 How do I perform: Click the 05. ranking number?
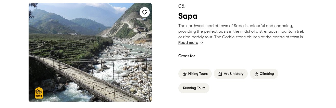(x=182, y=6)
